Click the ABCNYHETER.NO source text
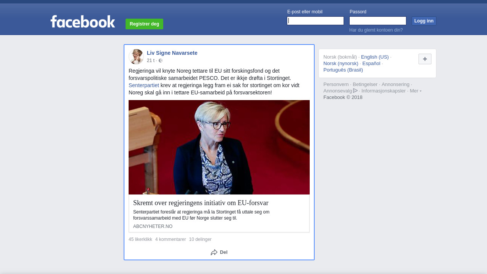Screen dimensions: 487x274 (x=153, y=226)
